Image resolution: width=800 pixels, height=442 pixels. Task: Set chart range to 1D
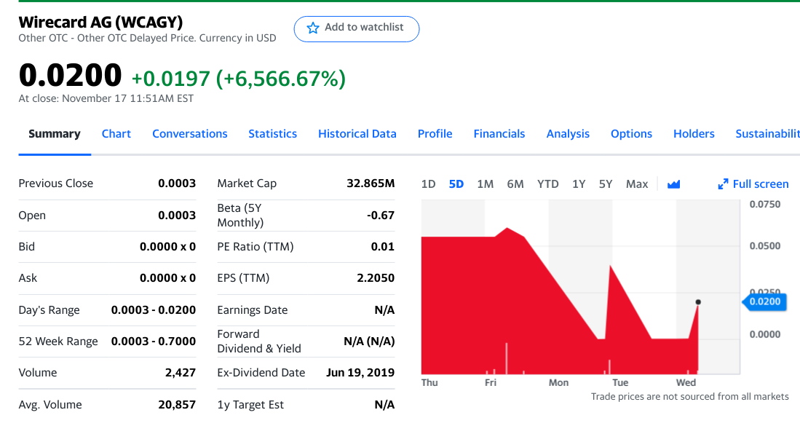[x=428, y=184]
